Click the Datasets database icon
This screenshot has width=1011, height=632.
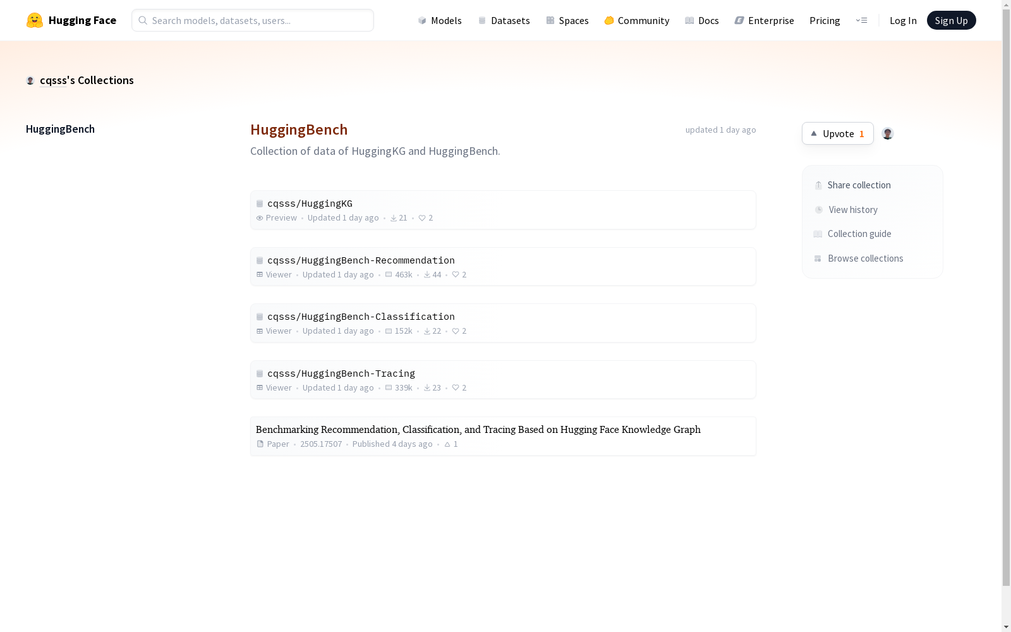coord(482,20)
